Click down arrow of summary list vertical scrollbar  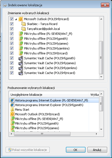101,129
